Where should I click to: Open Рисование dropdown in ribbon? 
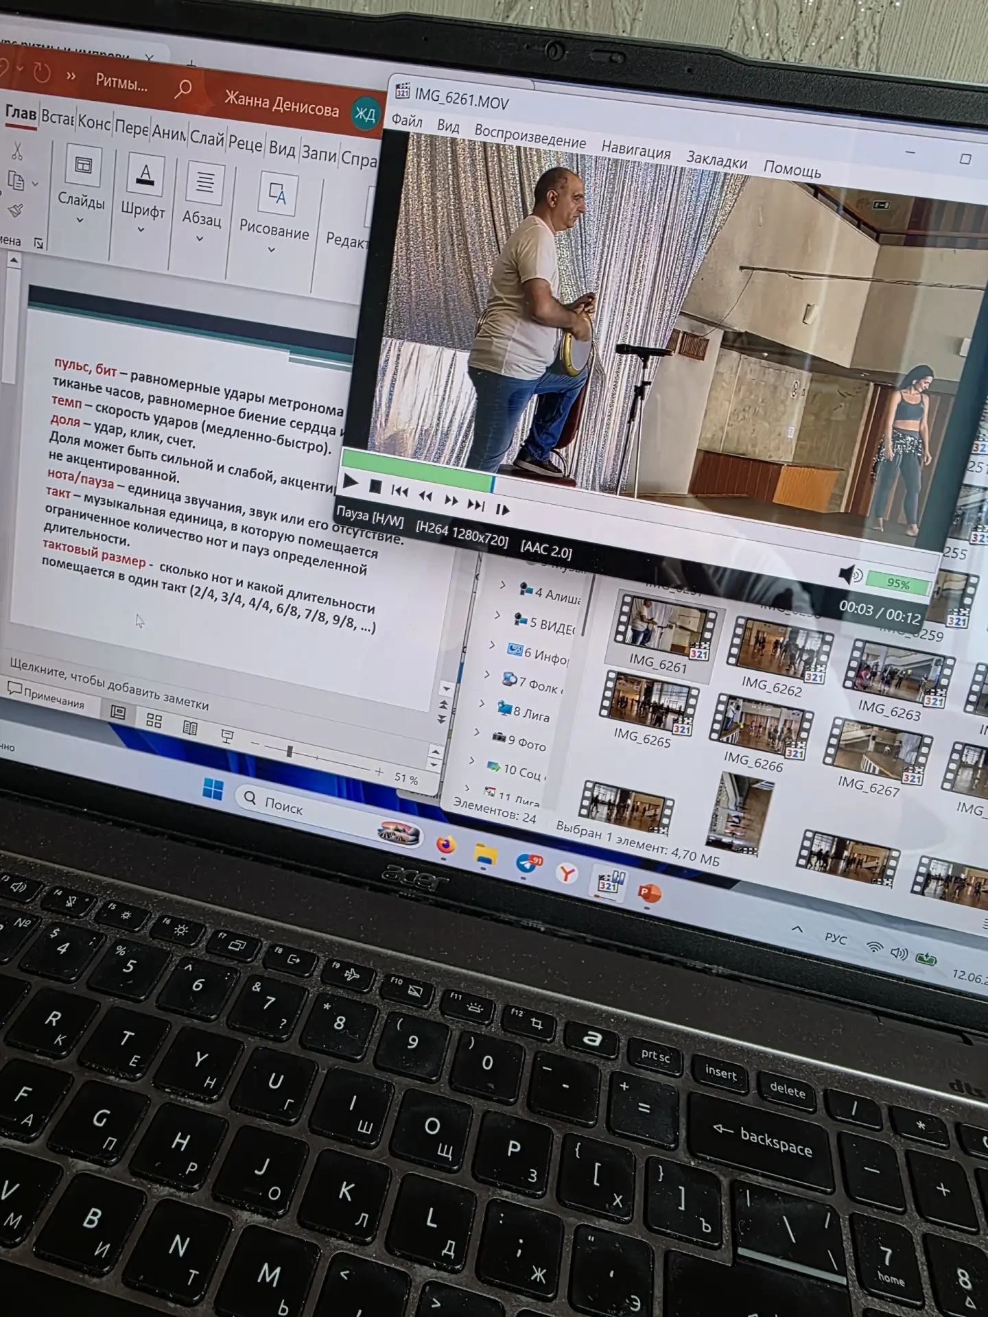pos(274,214)
